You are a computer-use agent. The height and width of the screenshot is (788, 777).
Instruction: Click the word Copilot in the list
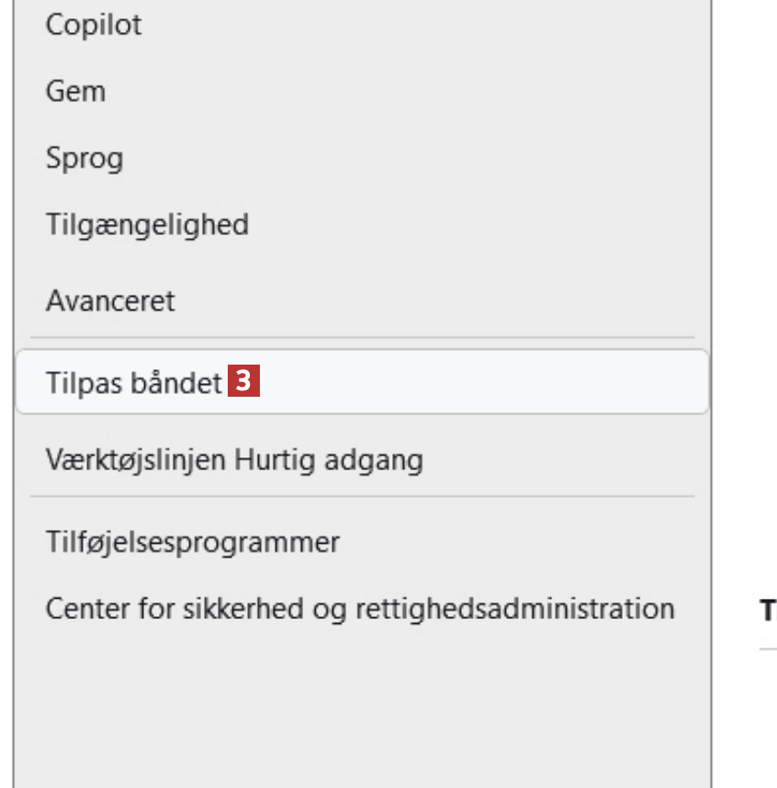pyautogui.click(x=94, y=25)
